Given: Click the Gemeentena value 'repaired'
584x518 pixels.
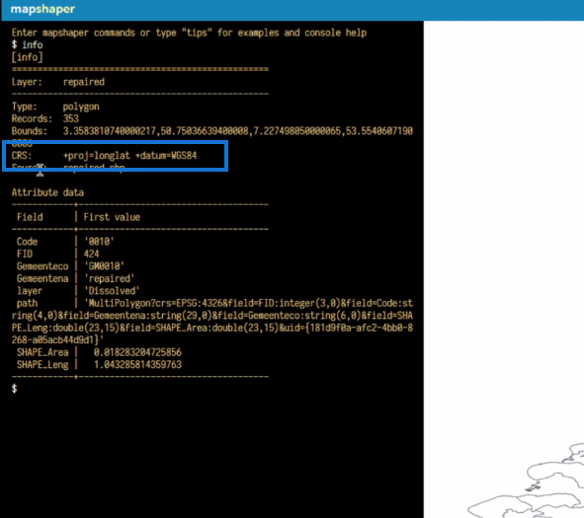Looking at the screenshot, I should (110, 278).
